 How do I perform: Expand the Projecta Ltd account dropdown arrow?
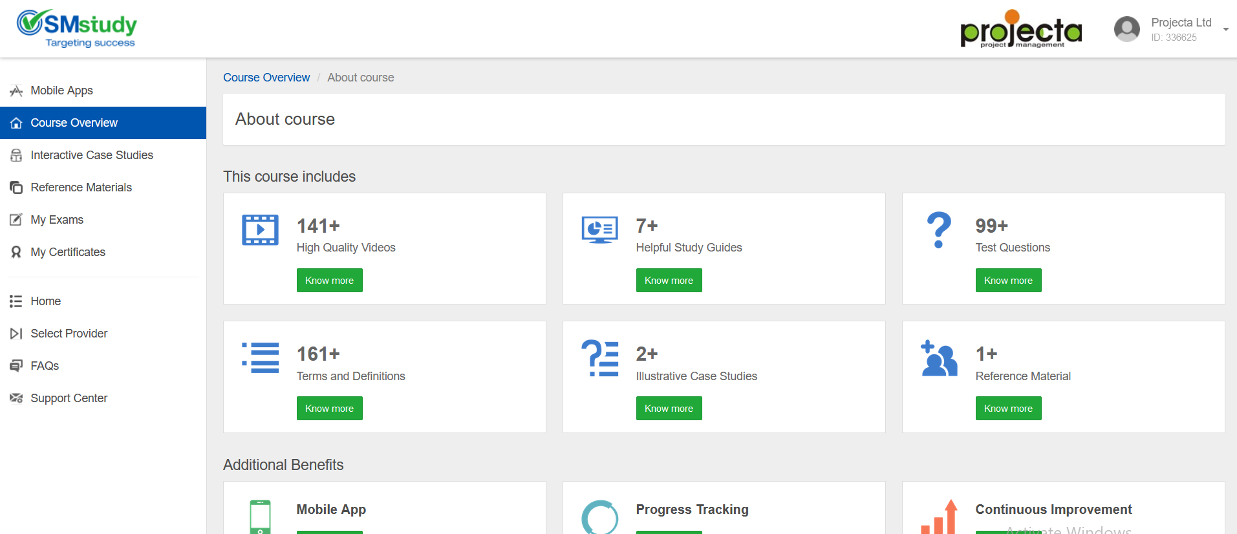(x=1225, y=29)
